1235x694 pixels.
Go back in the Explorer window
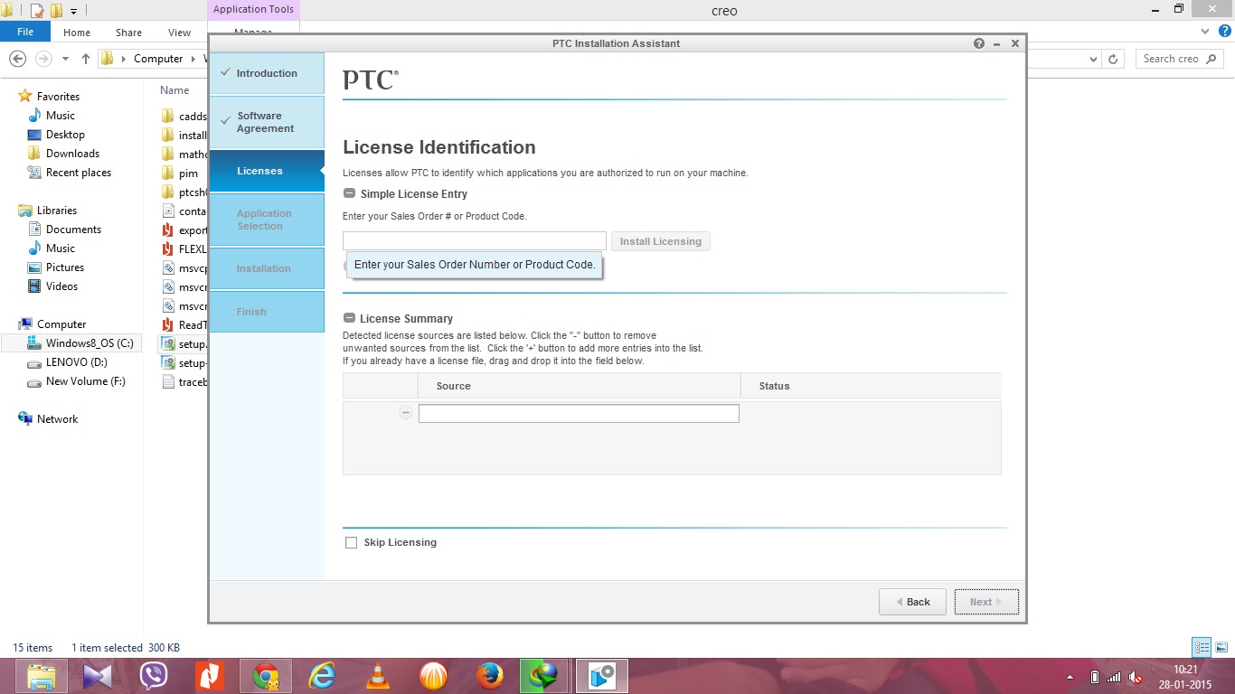[x=17, y=59]
